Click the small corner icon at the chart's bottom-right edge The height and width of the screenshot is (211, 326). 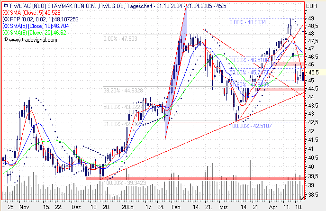point(302,197)
